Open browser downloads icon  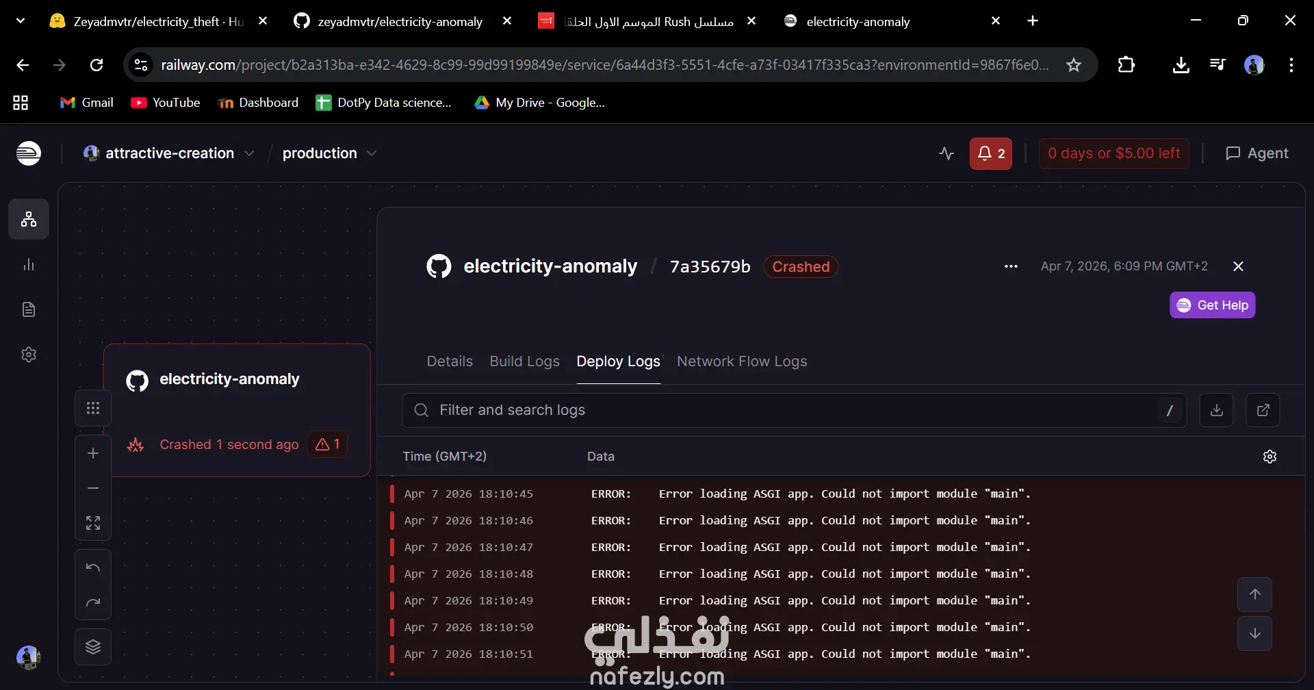(1181, 65)
